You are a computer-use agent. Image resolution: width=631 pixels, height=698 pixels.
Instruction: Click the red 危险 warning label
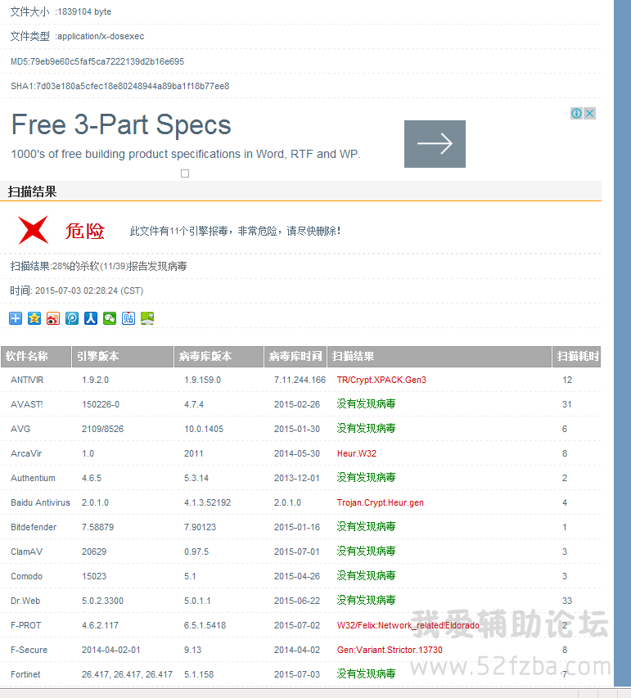pyautogui.click(x=85, y=231)
